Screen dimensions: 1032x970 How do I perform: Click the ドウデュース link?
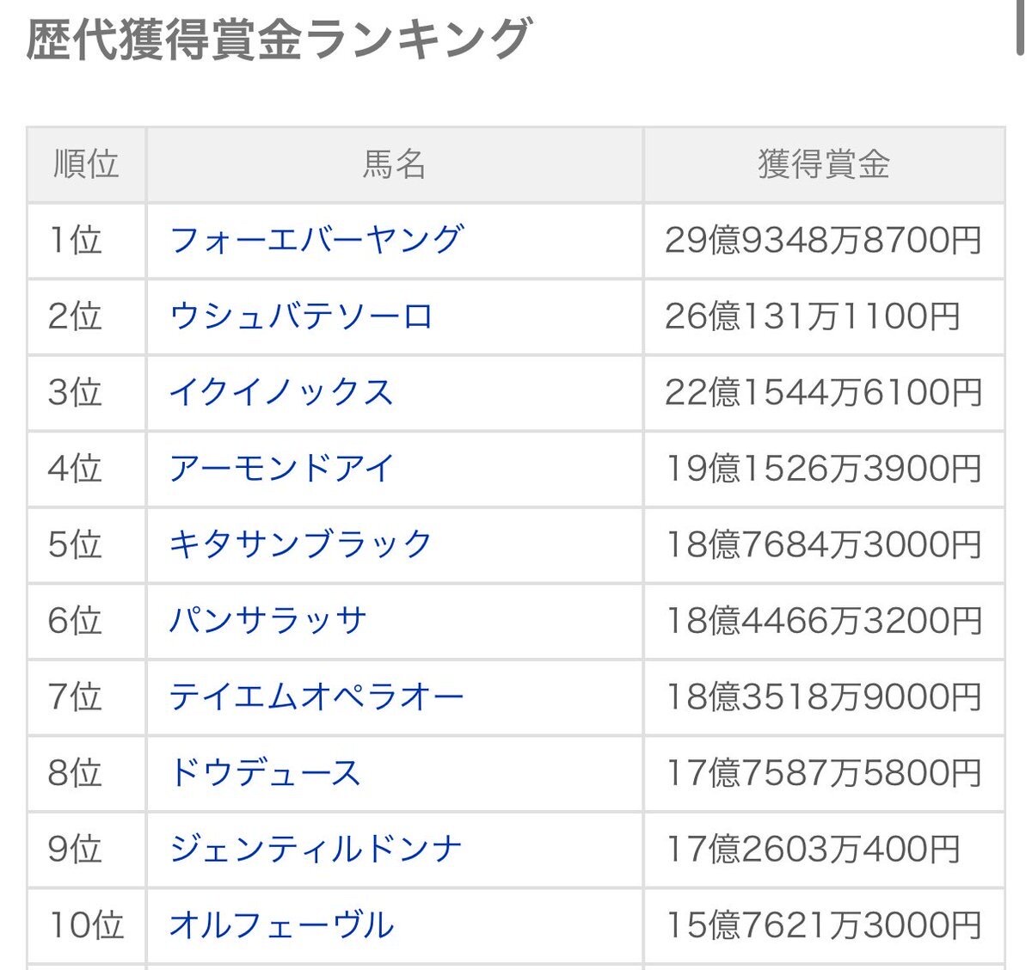[265, 772]
